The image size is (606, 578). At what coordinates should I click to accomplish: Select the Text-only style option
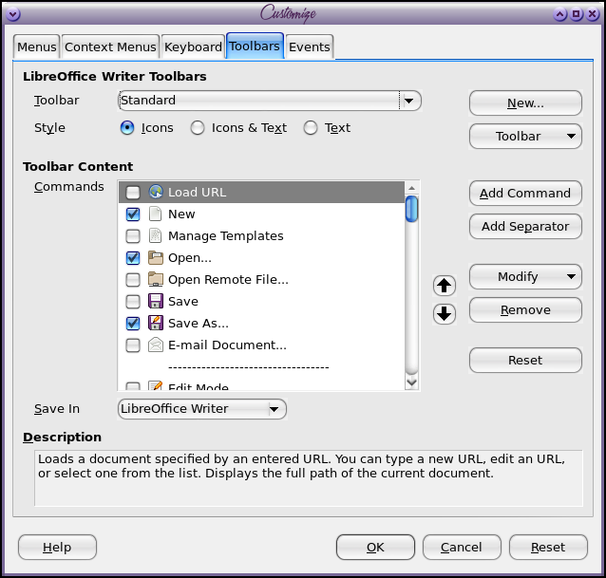click(x=311, y=128)
